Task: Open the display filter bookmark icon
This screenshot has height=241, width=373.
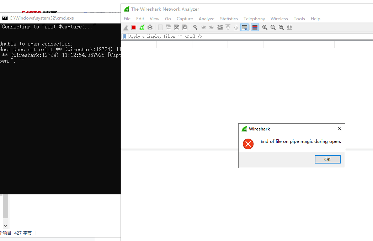Action: (x=125, y=36)
